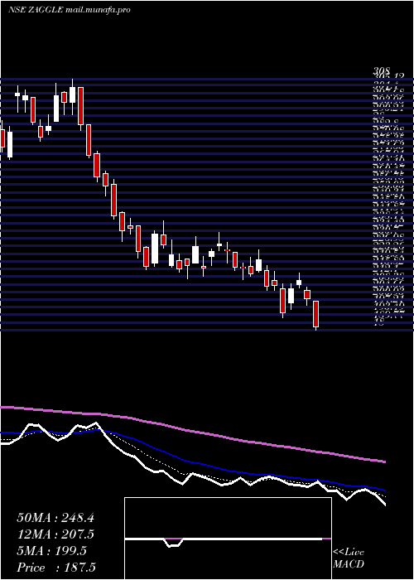Click the Price : 187.5 label
The width and height of the screenshot is (414, 580).
point(56,568)
